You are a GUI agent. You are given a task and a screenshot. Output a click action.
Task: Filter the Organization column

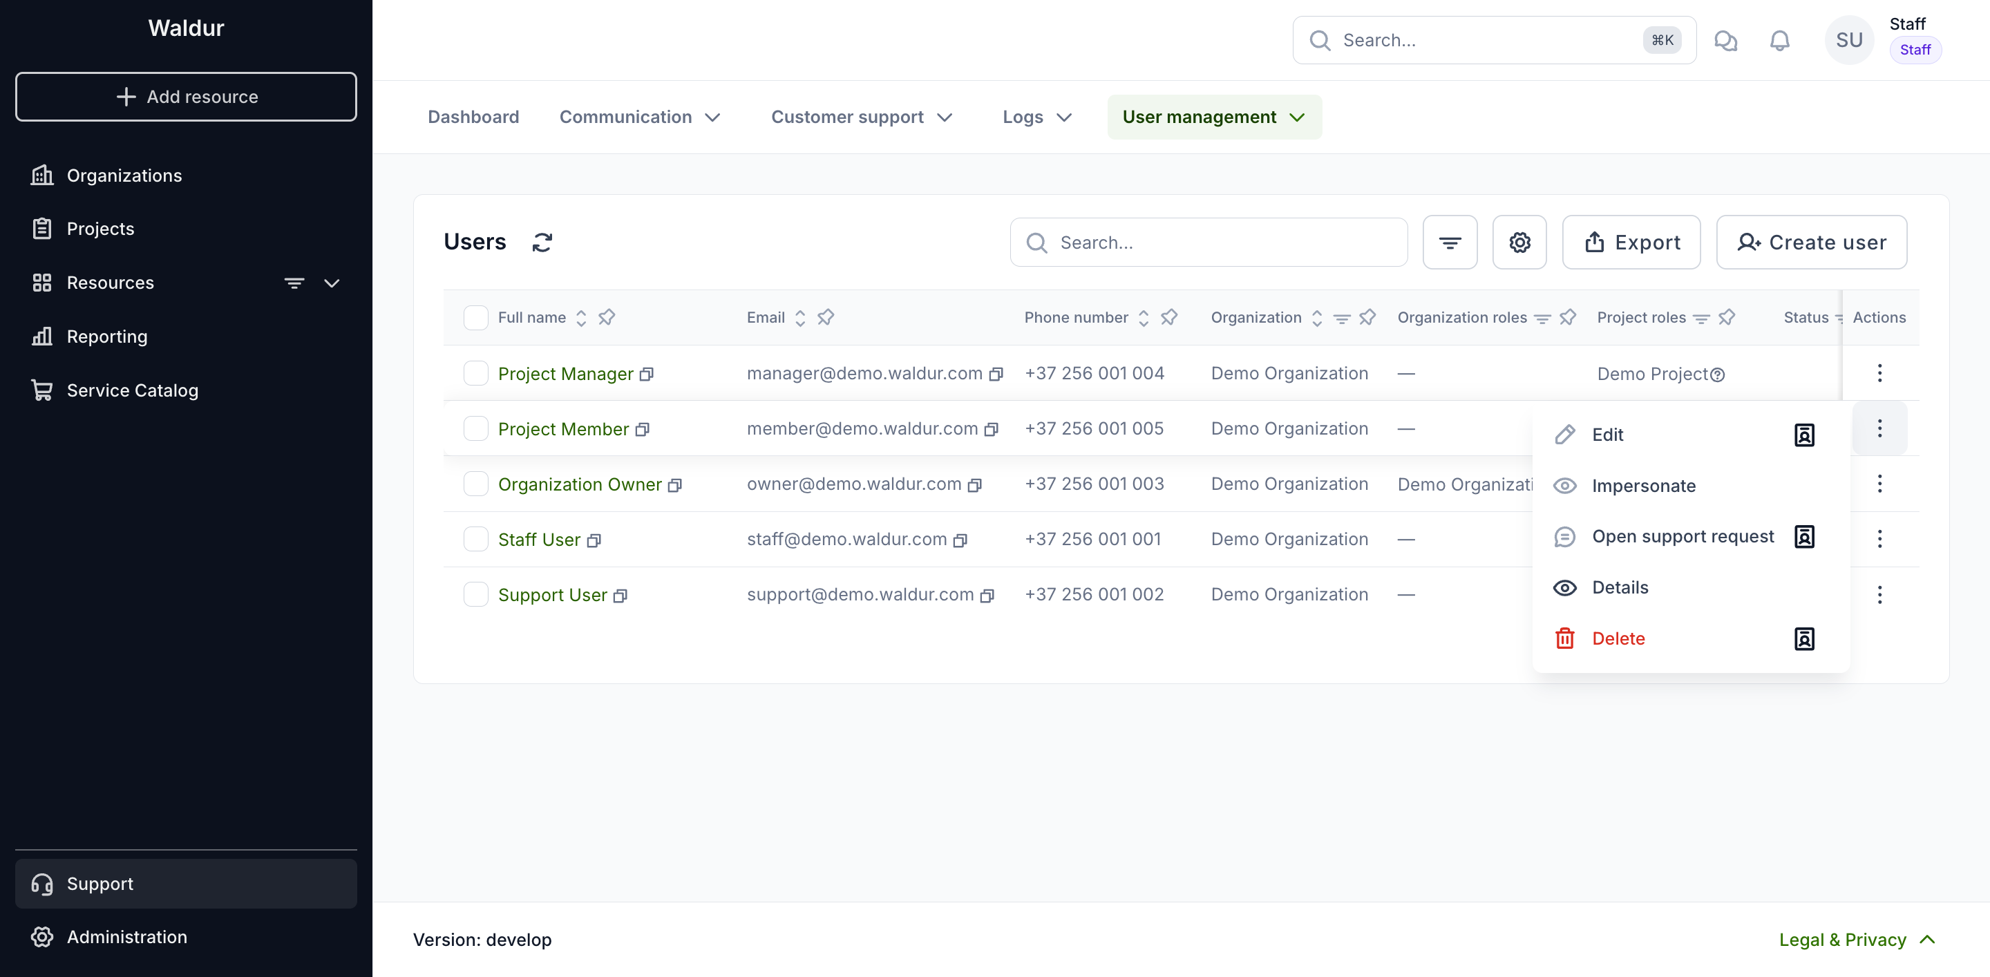(1342, 319)
